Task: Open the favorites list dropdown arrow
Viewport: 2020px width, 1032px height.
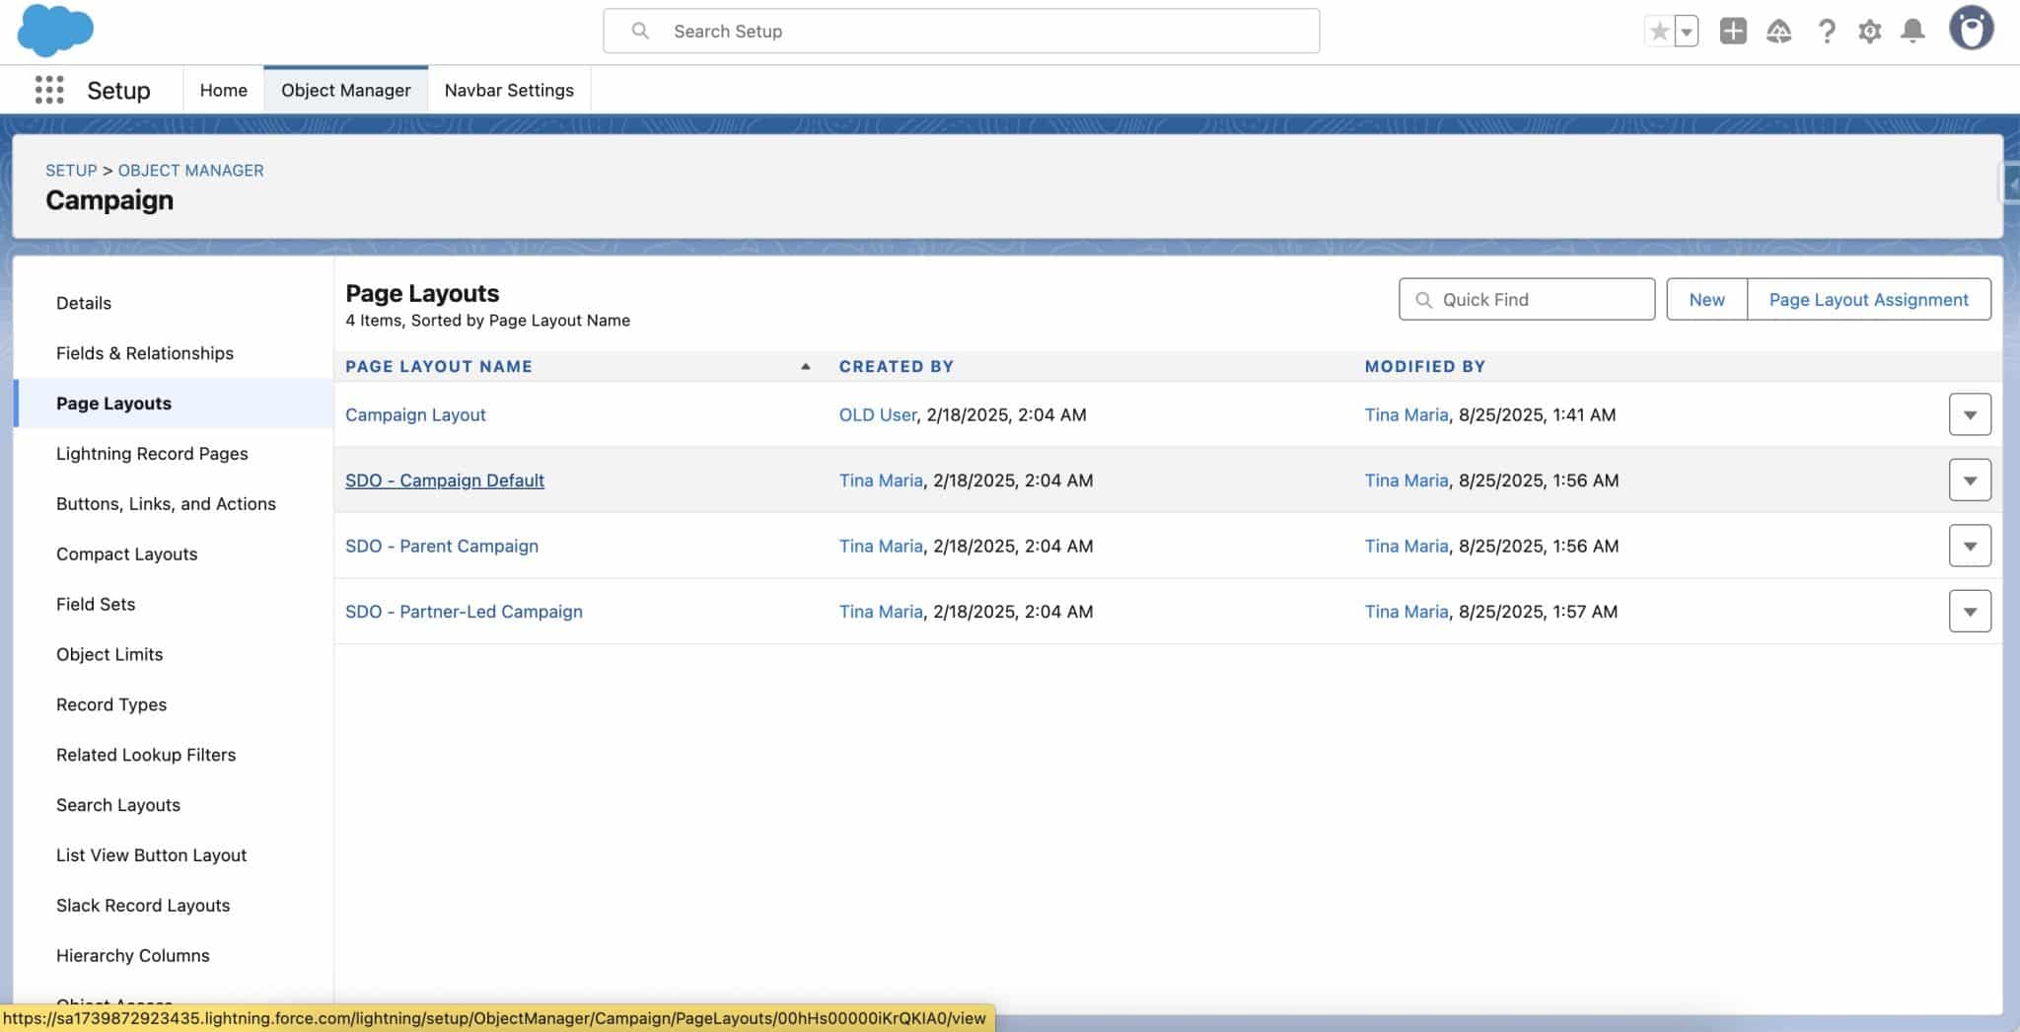Action: [x=1688, y=32]
